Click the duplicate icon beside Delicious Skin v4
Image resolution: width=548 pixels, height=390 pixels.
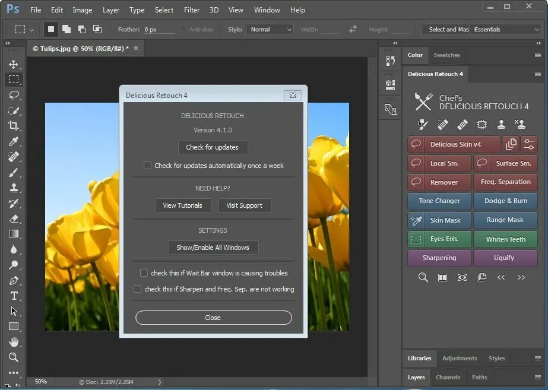[x=511, y=144]
